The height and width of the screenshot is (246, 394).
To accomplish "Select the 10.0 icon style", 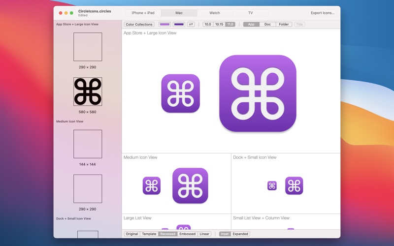I will 208,24.
